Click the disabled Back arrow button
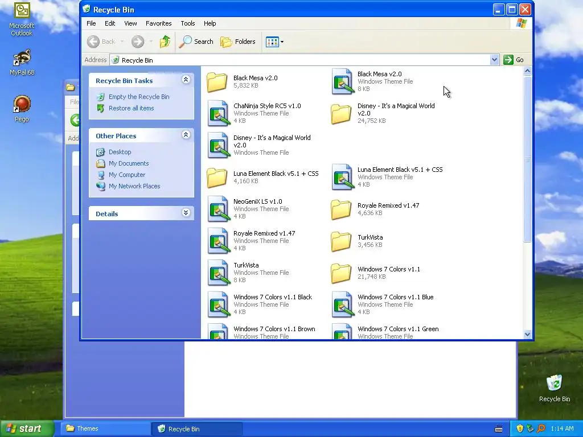This screenshot has height=437, width=583. pyautogui.click(x=93, y=42)
